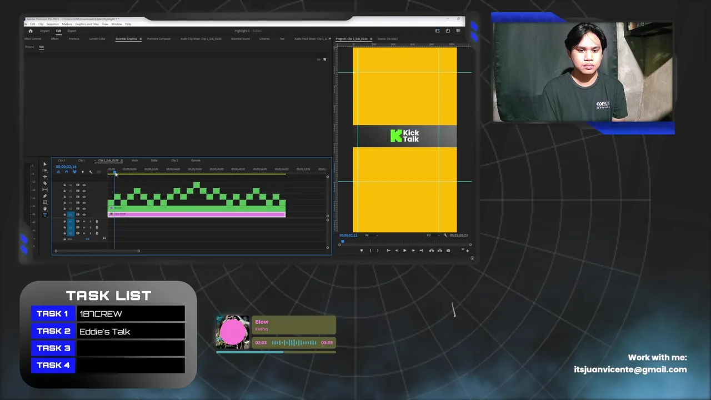Solo audio track A2
The width and height of the screenshot is (711, 400).
tap(91, 227)
